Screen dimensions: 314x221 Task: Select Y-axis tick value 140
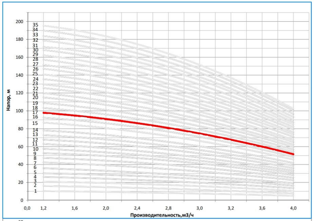coord(20,75)
